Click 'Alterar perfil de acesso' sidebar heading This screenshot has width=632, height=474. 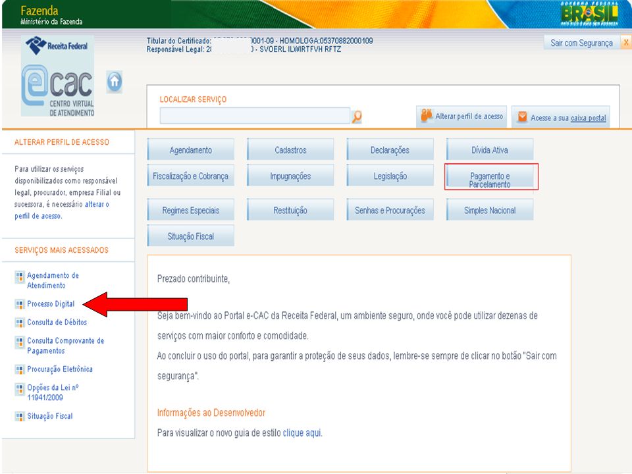pos(62,142)
